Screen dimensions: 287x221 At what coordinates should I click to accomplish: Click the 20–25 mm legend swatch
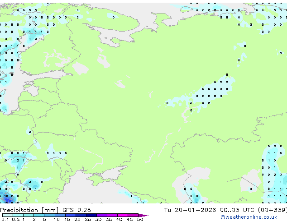click(81, 215)
